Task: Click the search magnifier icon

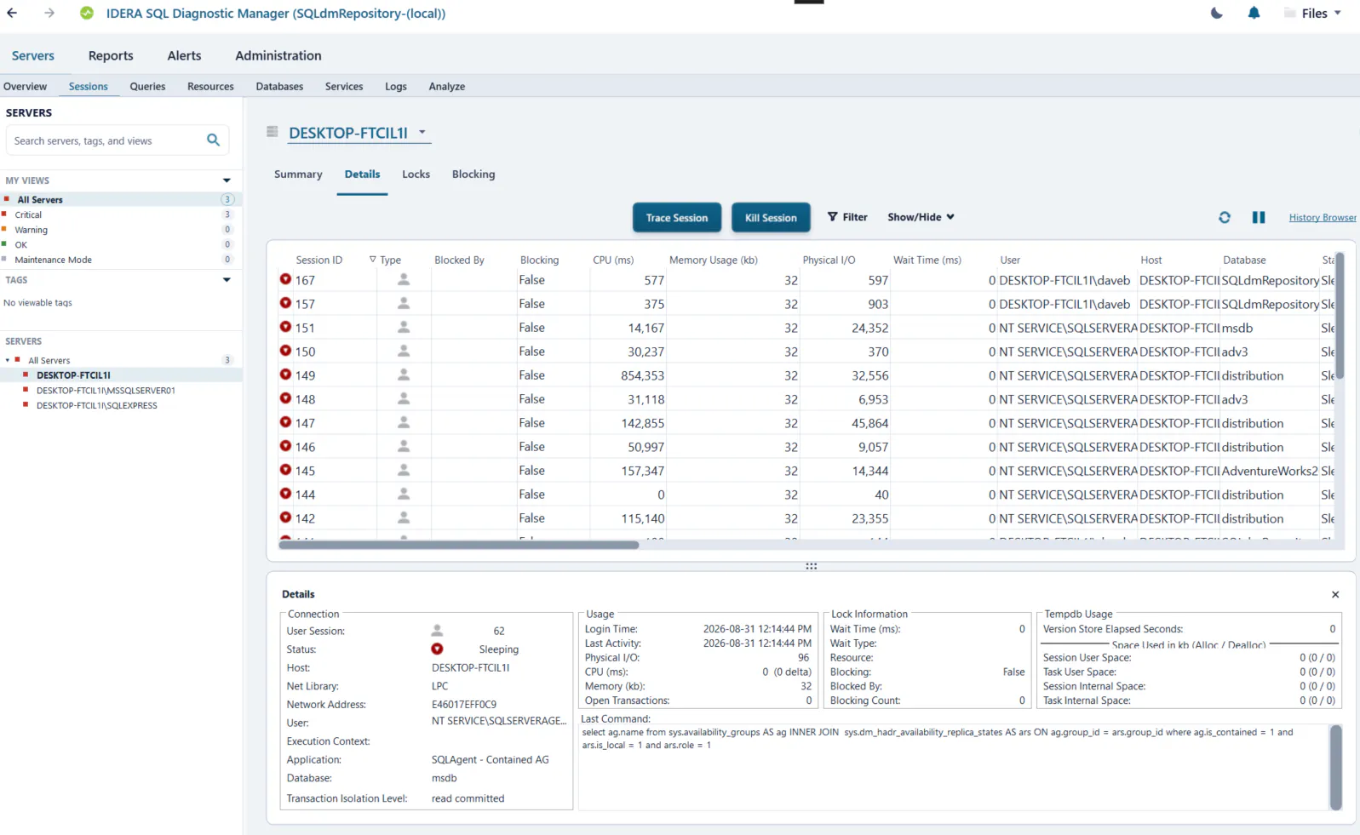Action: (214, 140)
